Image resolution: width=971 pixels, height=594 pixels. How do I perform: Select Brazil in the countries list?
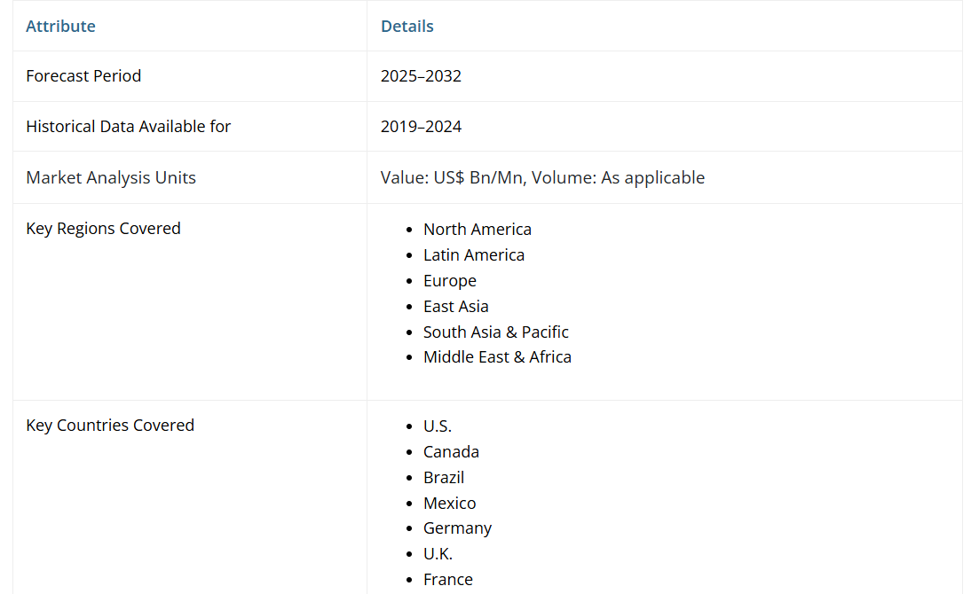(x=443, y=478)
